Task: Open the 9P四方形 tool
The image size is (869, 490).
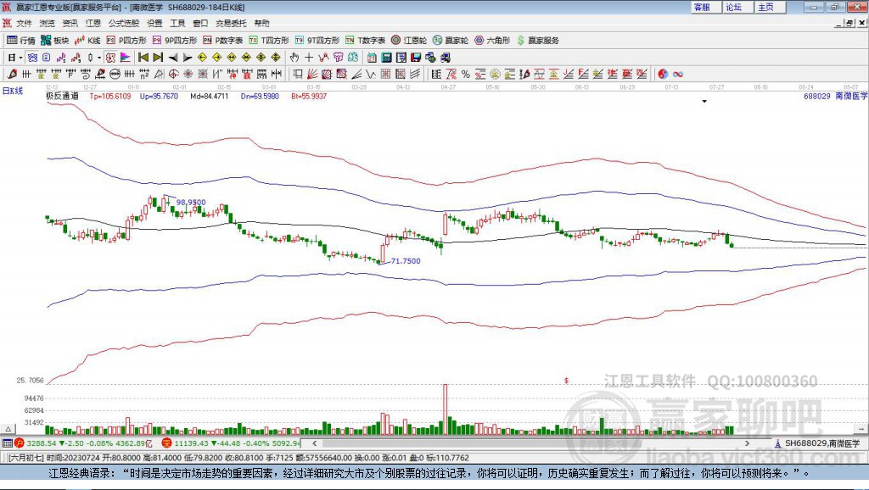Action: point(175,41)
